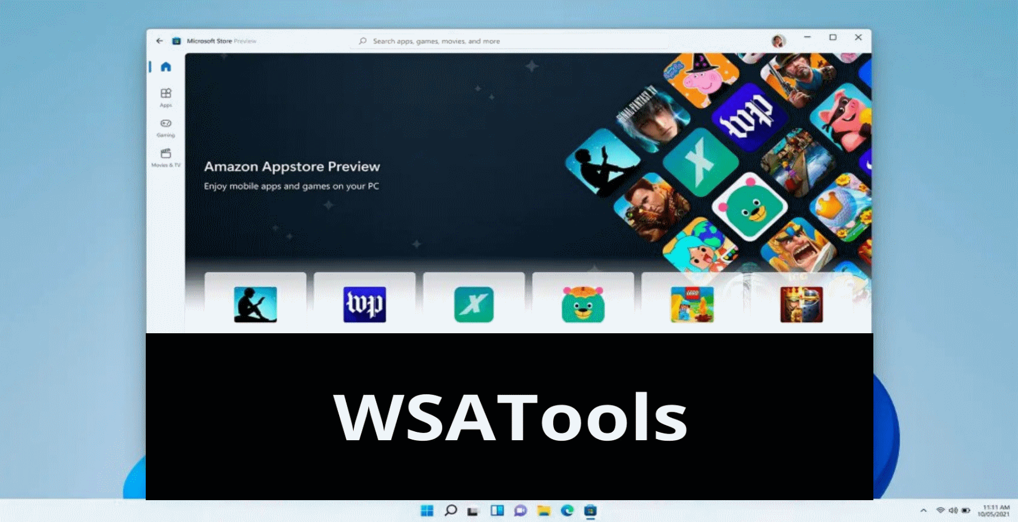The height and width of the screenshot is (522, 1018).
Task: Open the battery tray icon
Action: click(966, 510)
